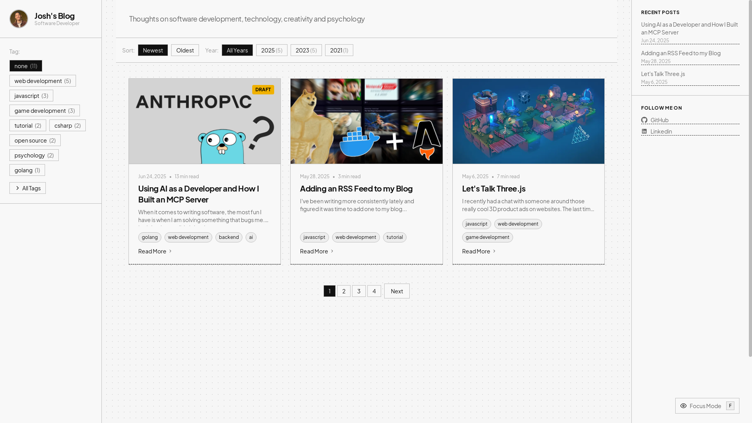Click javascript tag on RSS Feed card
This screenshot has width=752, height=423.
click(x=315, y=237)
